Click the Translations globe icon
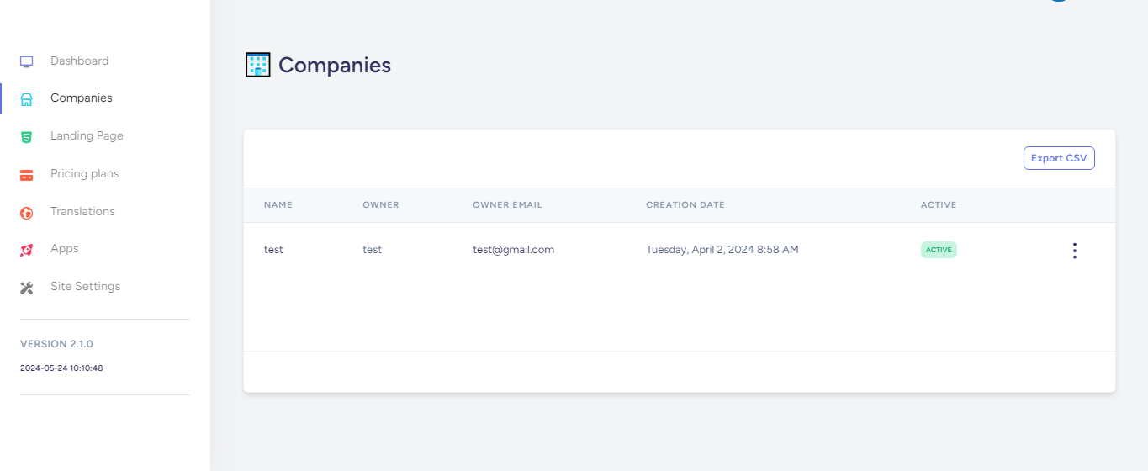Image resolution: width=1148 pixels, height=471 pixels. coord(26,213)
